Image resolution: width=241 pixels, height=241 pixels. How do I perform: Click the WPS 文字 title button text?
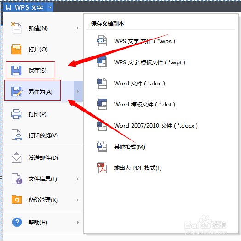29,7
